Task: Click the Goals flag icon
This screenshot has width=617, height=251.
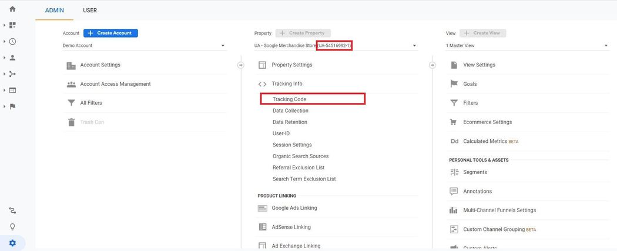Action: [454, 84]
